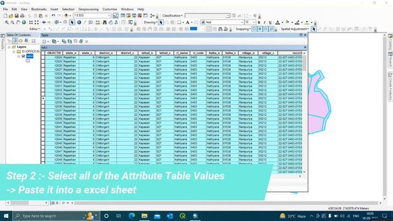Open the Selection menu
The width and height of the screenshot is (393, 221).
[x=68, y=9]
